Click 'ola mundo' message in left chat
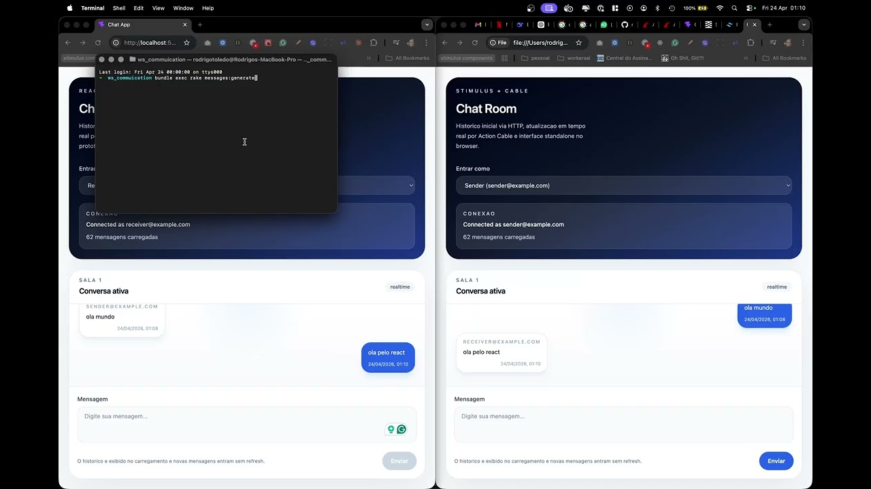Viewport: 871px width, 489px height. click(100, 316)
